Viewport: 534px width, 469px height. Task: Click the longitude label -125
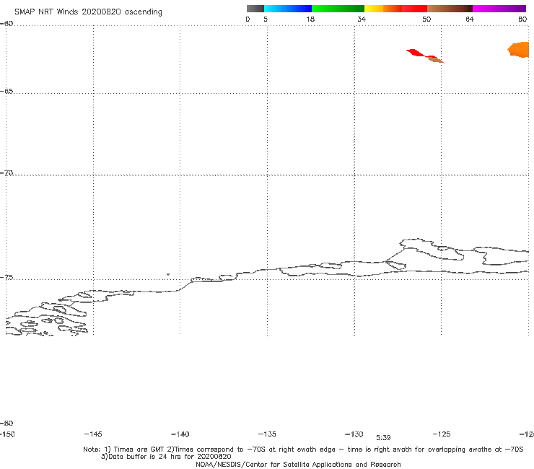(x=442, y=434)
